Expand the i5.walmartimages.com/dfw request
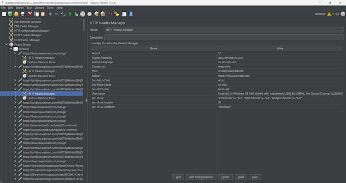The height and width of the screenshot is (183, 346). [15, 179]
